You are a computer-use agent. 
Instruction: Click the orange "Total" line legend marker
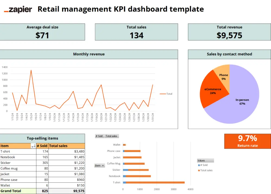click(163, 94)
